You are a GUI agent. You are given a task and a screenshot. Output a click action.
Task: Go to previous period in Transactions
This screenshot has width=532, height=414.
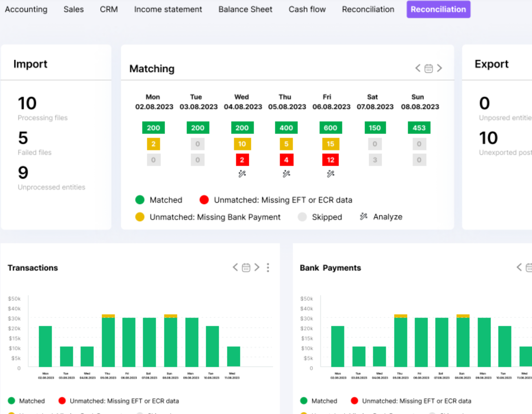pyautogui.click(x=235, y=268)
